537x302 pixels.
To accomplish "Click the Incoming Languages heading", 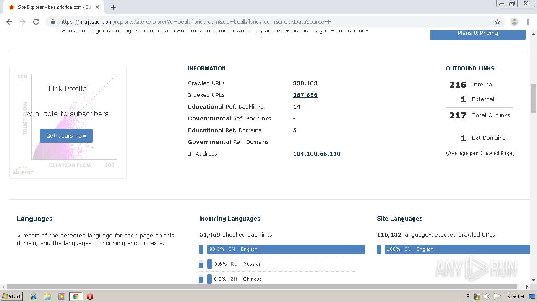I will point(230,219).
